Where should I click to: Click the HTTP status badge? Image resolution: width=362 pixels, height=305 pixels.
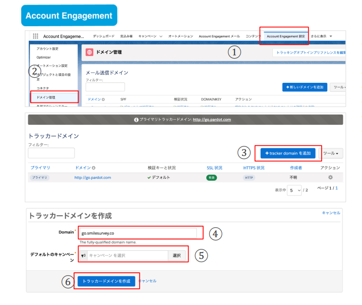pos(249,178)
